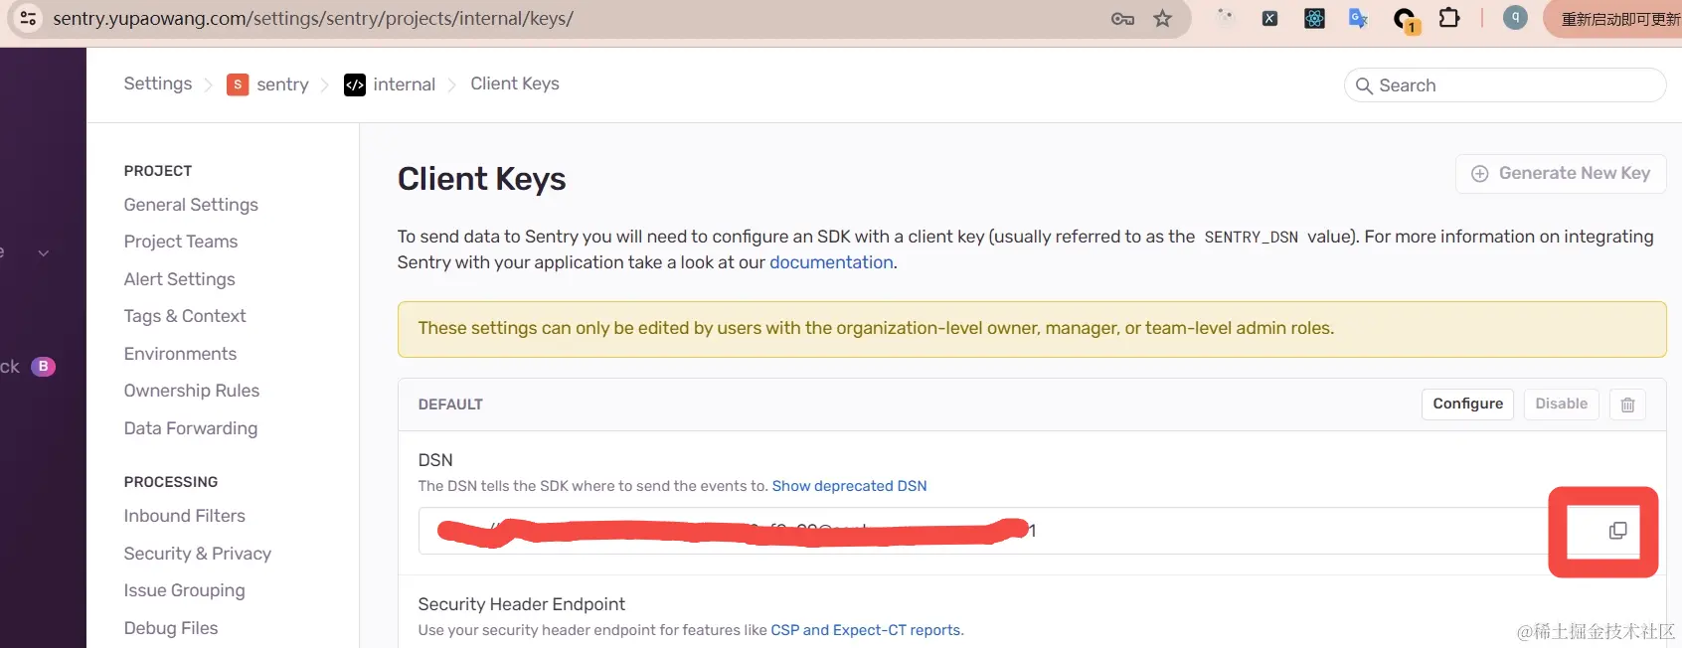Image resolution: width=1682 pixels, height=648 pixels.
Task: Disable the default client key
Action: coord(1561,404)
